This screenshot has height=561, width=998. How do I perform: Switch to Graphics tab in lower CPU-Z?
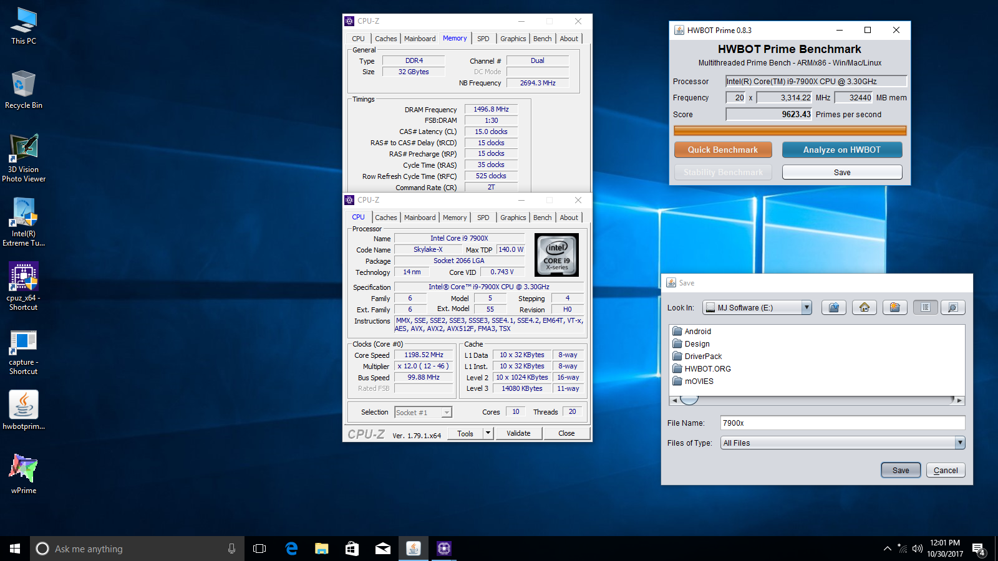pos(513,218)
